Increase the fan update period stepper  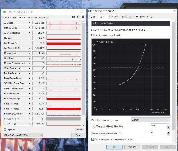coord(168,125)
